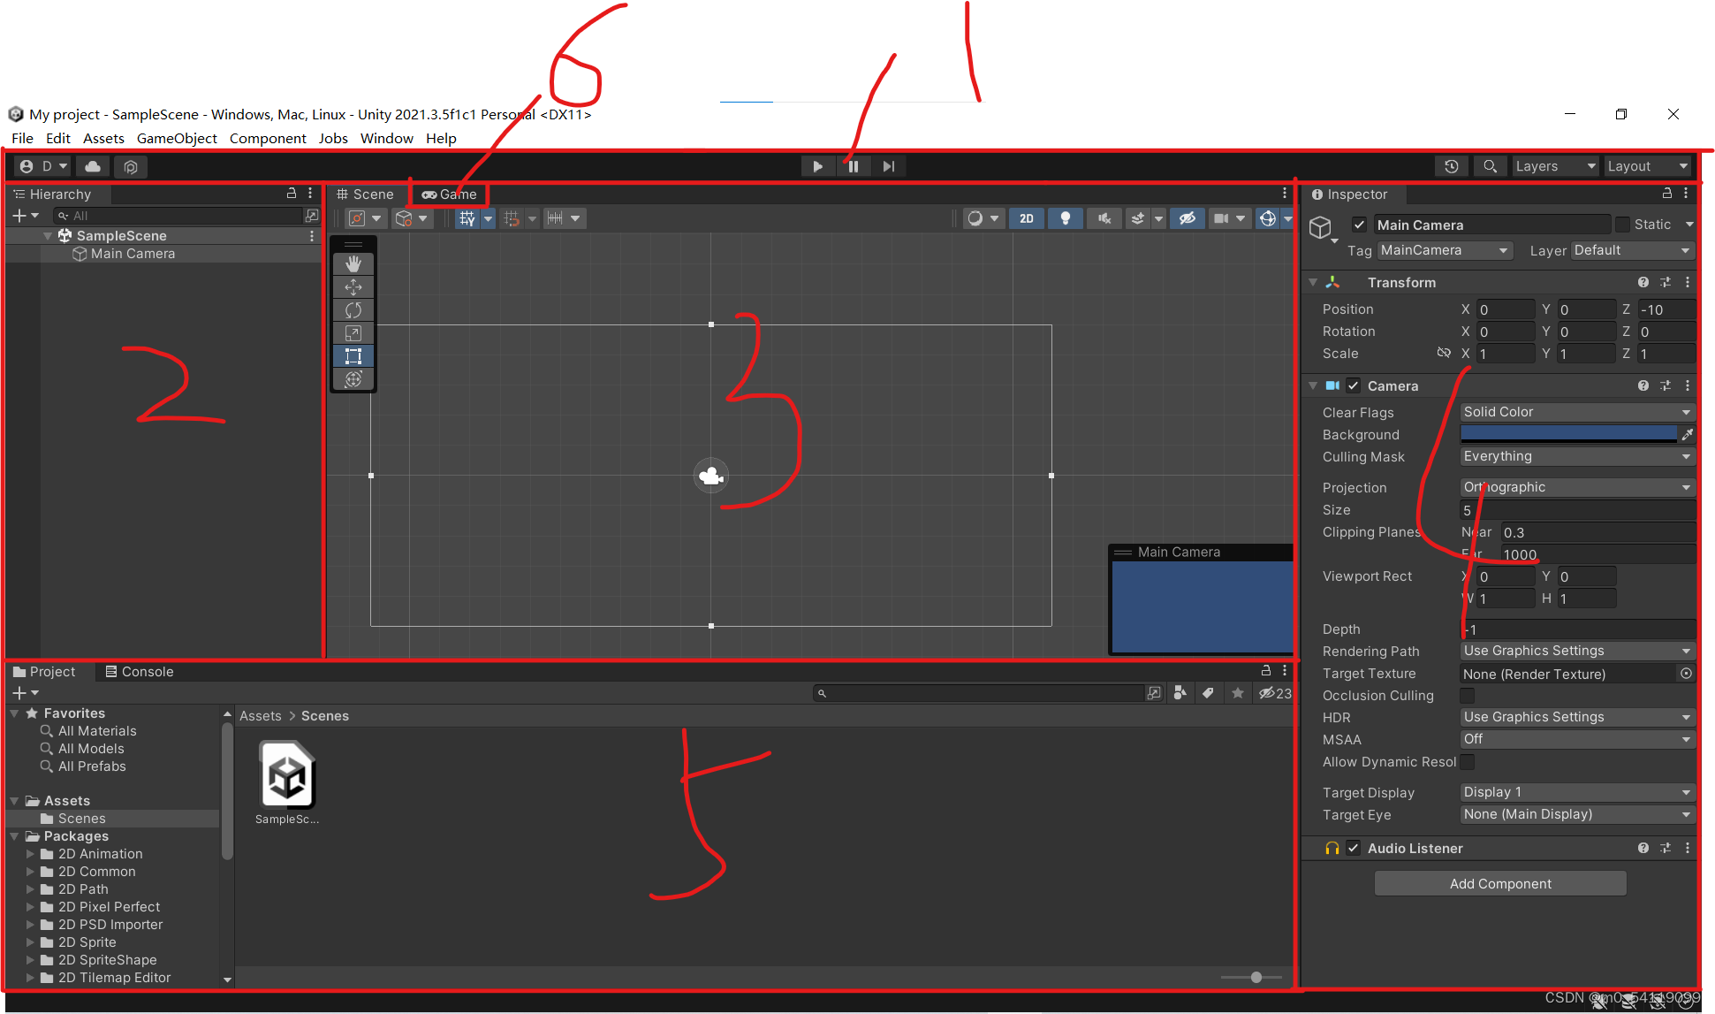
Task: Switch Scene view to 2D mode
Action: (1026, 217)
